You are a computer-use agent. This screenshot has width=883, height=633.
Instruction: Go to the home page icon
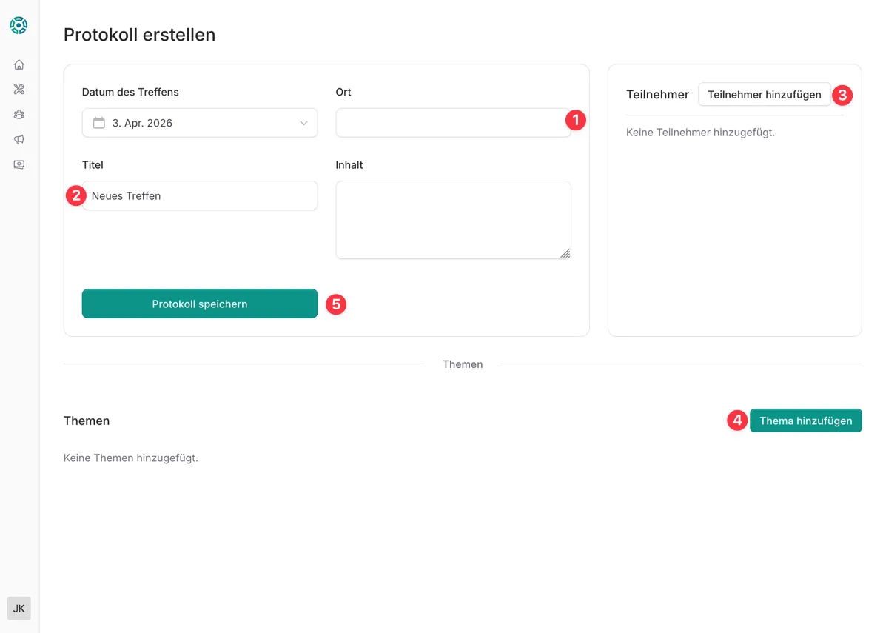point(19,65)
